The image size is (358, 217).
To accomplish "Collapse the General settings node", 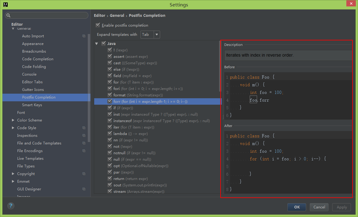I will point(13,28).
